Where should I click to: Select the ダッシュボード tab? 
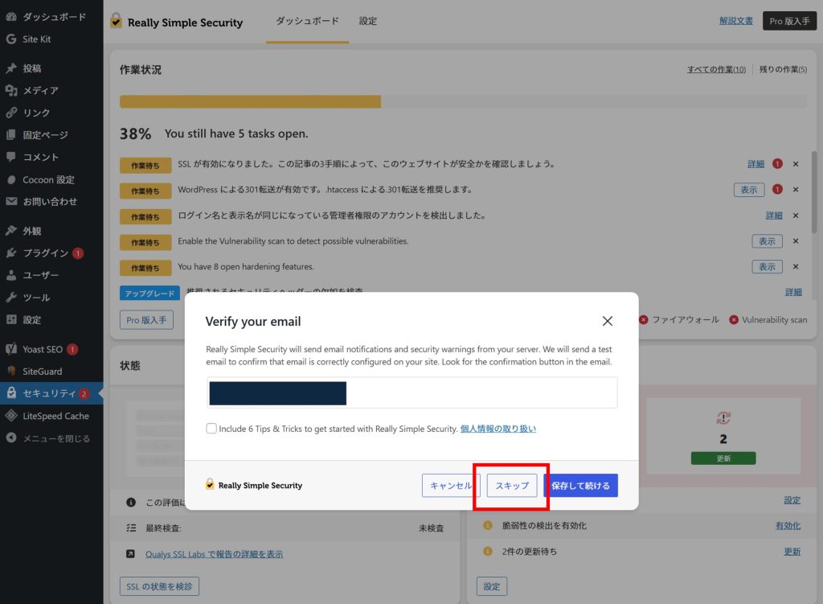click(x=307, y=21)
